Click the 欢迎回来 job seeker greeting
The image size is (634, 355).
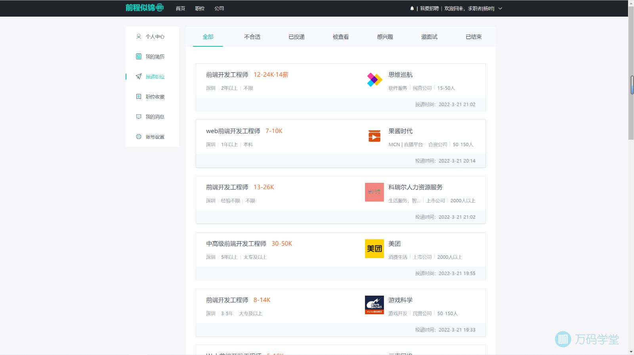click(x=469, y=8)
